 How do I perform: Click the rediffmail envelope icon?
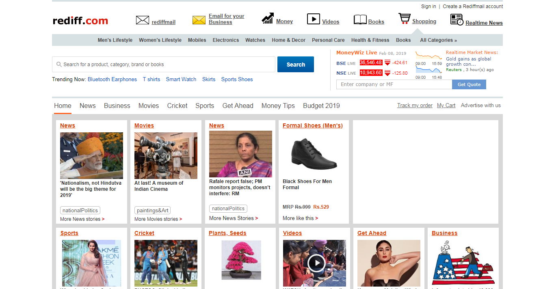pos(142,20)
